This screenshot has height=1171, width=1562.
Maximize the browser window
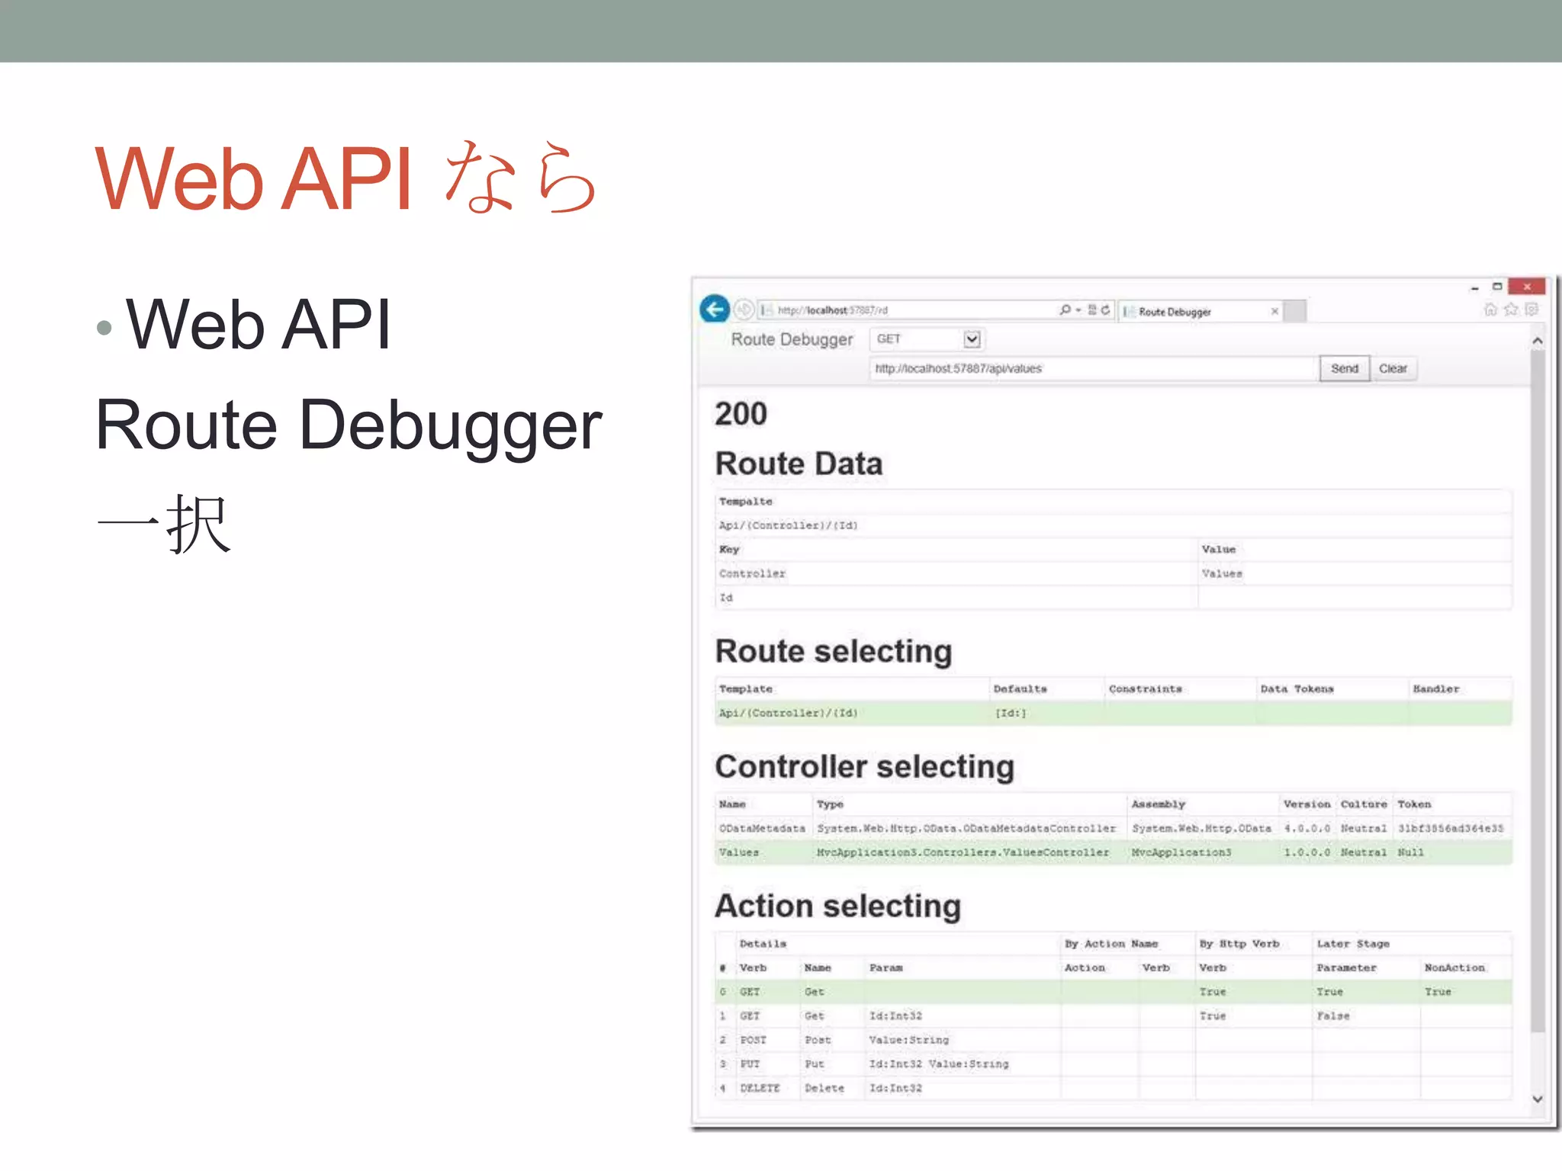click(x=1497, y=287)
